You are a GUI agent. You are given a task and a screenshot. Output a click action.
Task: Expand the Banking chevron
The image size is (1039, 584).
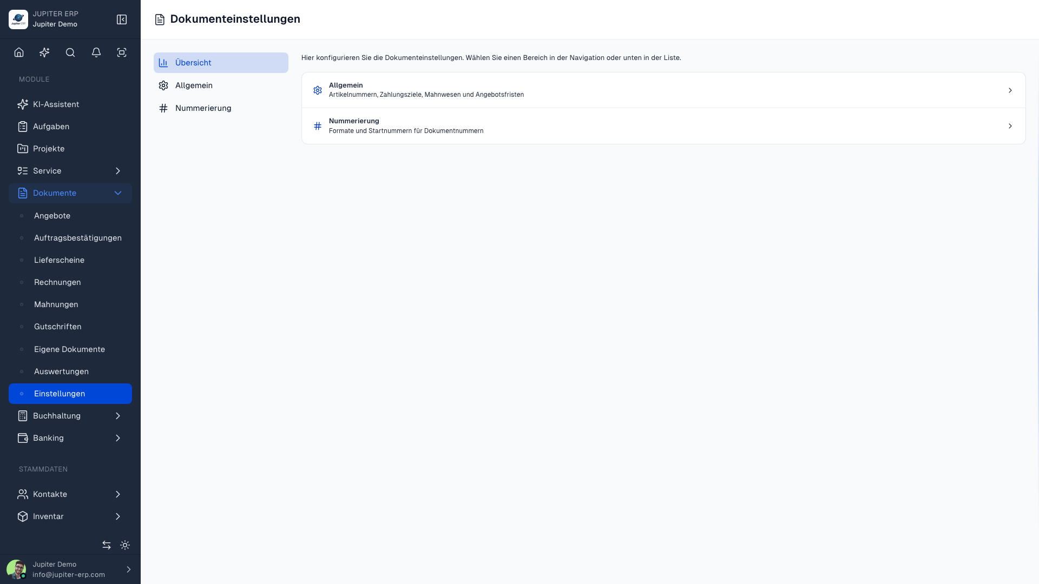coord(118,438)
